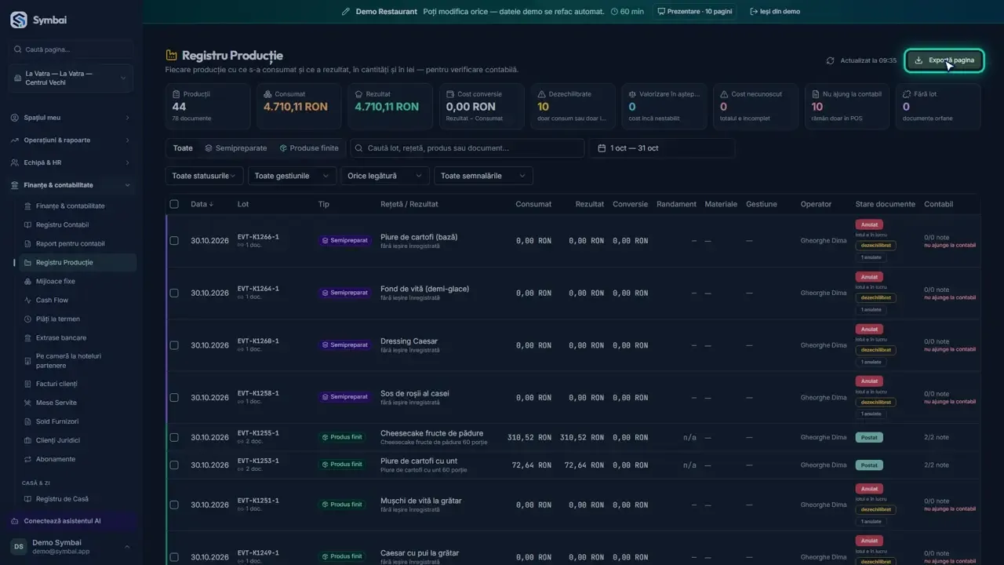Click the Sold Furnizori sidebar icon
This screenshot has width=1004, height=565.
(28, 422)
